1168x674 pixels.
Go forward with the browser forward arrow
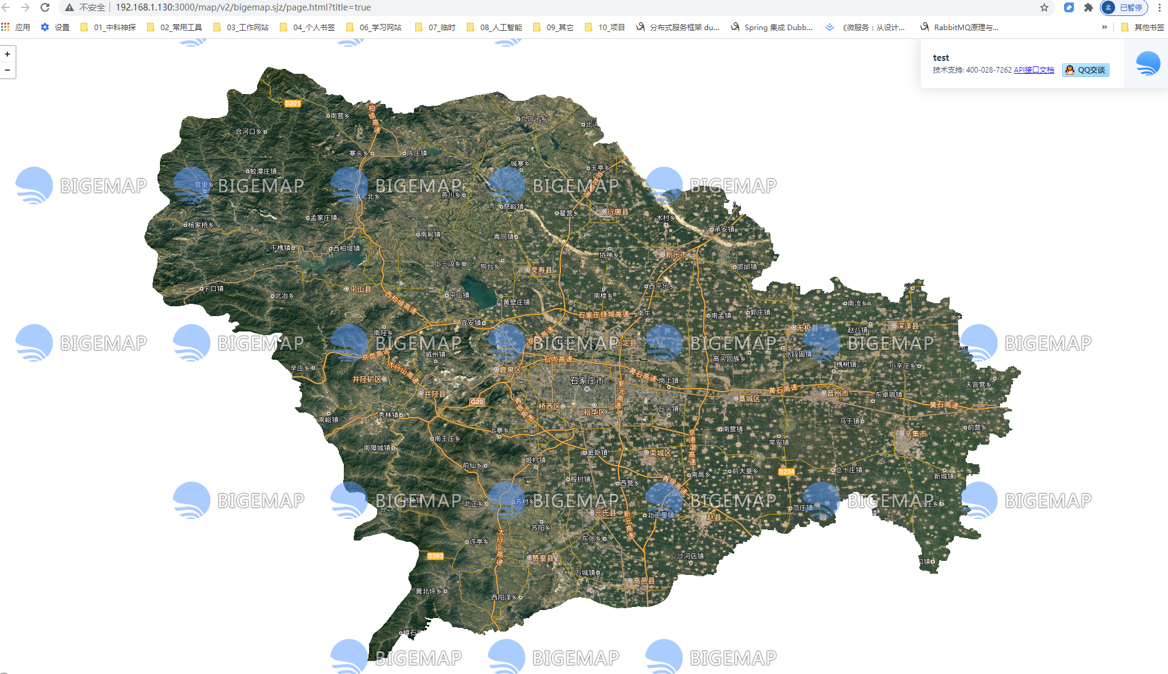tap(25, 7)
